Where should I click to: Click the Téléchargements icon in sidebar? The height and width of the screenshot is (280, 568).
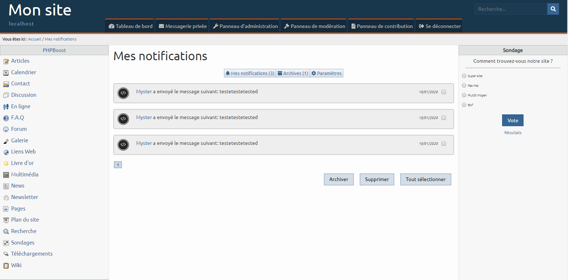pos(6,254)
